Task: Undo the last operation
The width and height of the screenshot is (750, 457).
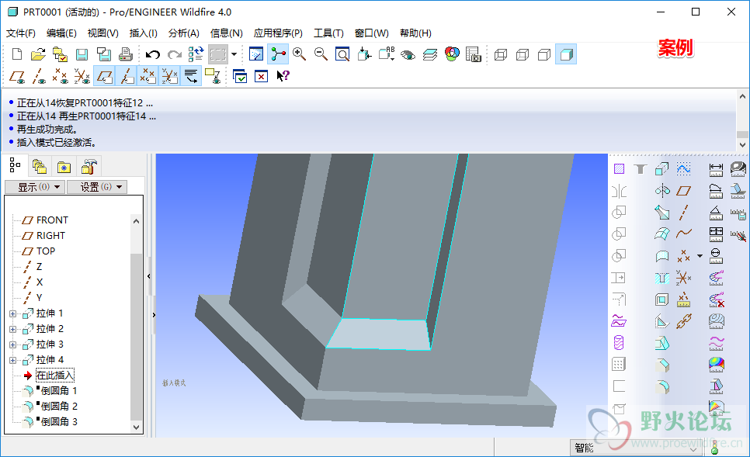Action: [x=153, y=54]
